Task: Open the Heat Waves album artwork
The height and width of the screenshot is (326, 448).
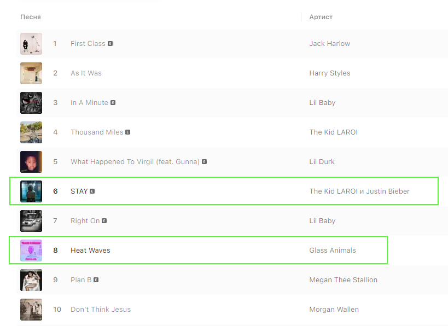Action: click(x=31, y=251)
